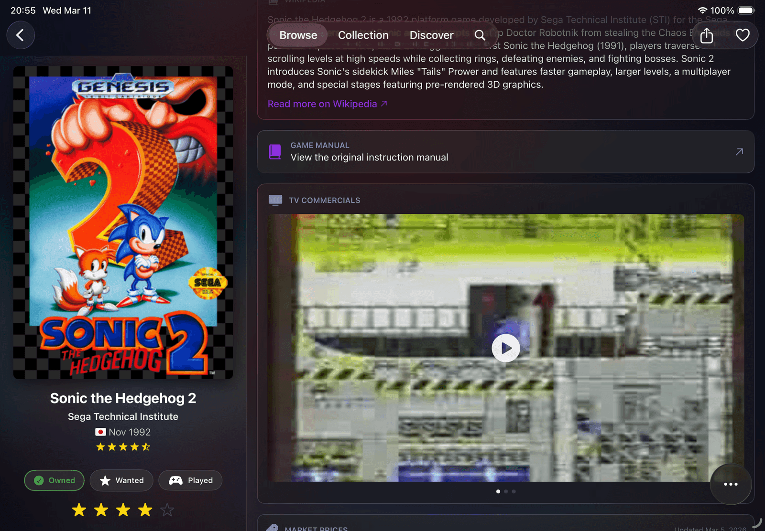This screenshot has width=765, height=531.
Task: Tap the share icon
Action: [707, 35]
